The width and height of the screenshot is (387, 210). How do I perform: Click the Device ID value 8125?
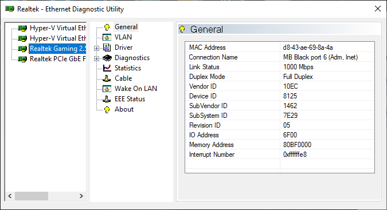[x=290, y=96]
